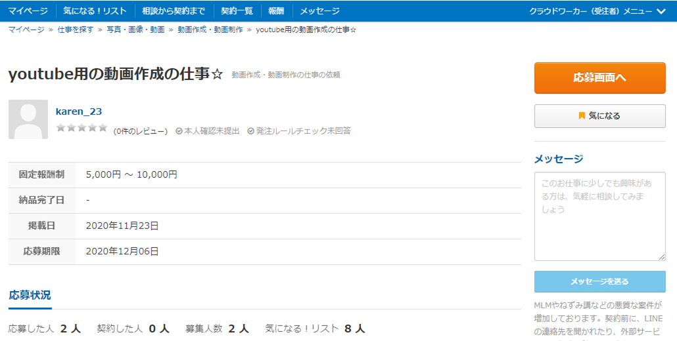Click the 発注ルールチェック未回答 checkmark status

[298, 131]
